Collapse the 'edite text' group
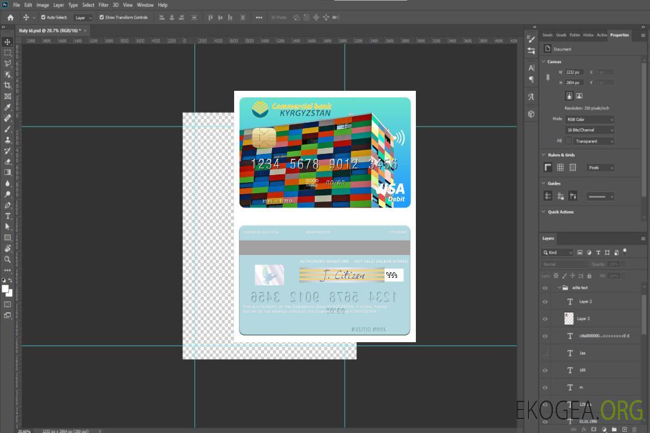Image resolution: width=650 pixels, height=433 pixels. pos(559,287)
